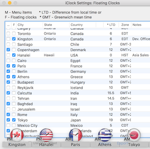
Task: Click the Hanalei US flag clock
Action: tap(46, 135)
